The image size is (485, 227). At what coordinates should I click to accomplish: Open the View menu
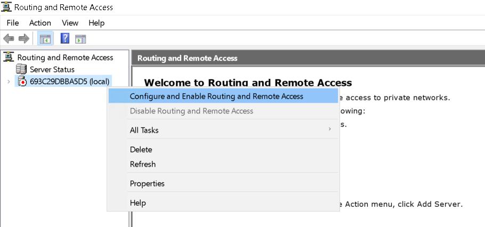[70, 23]
